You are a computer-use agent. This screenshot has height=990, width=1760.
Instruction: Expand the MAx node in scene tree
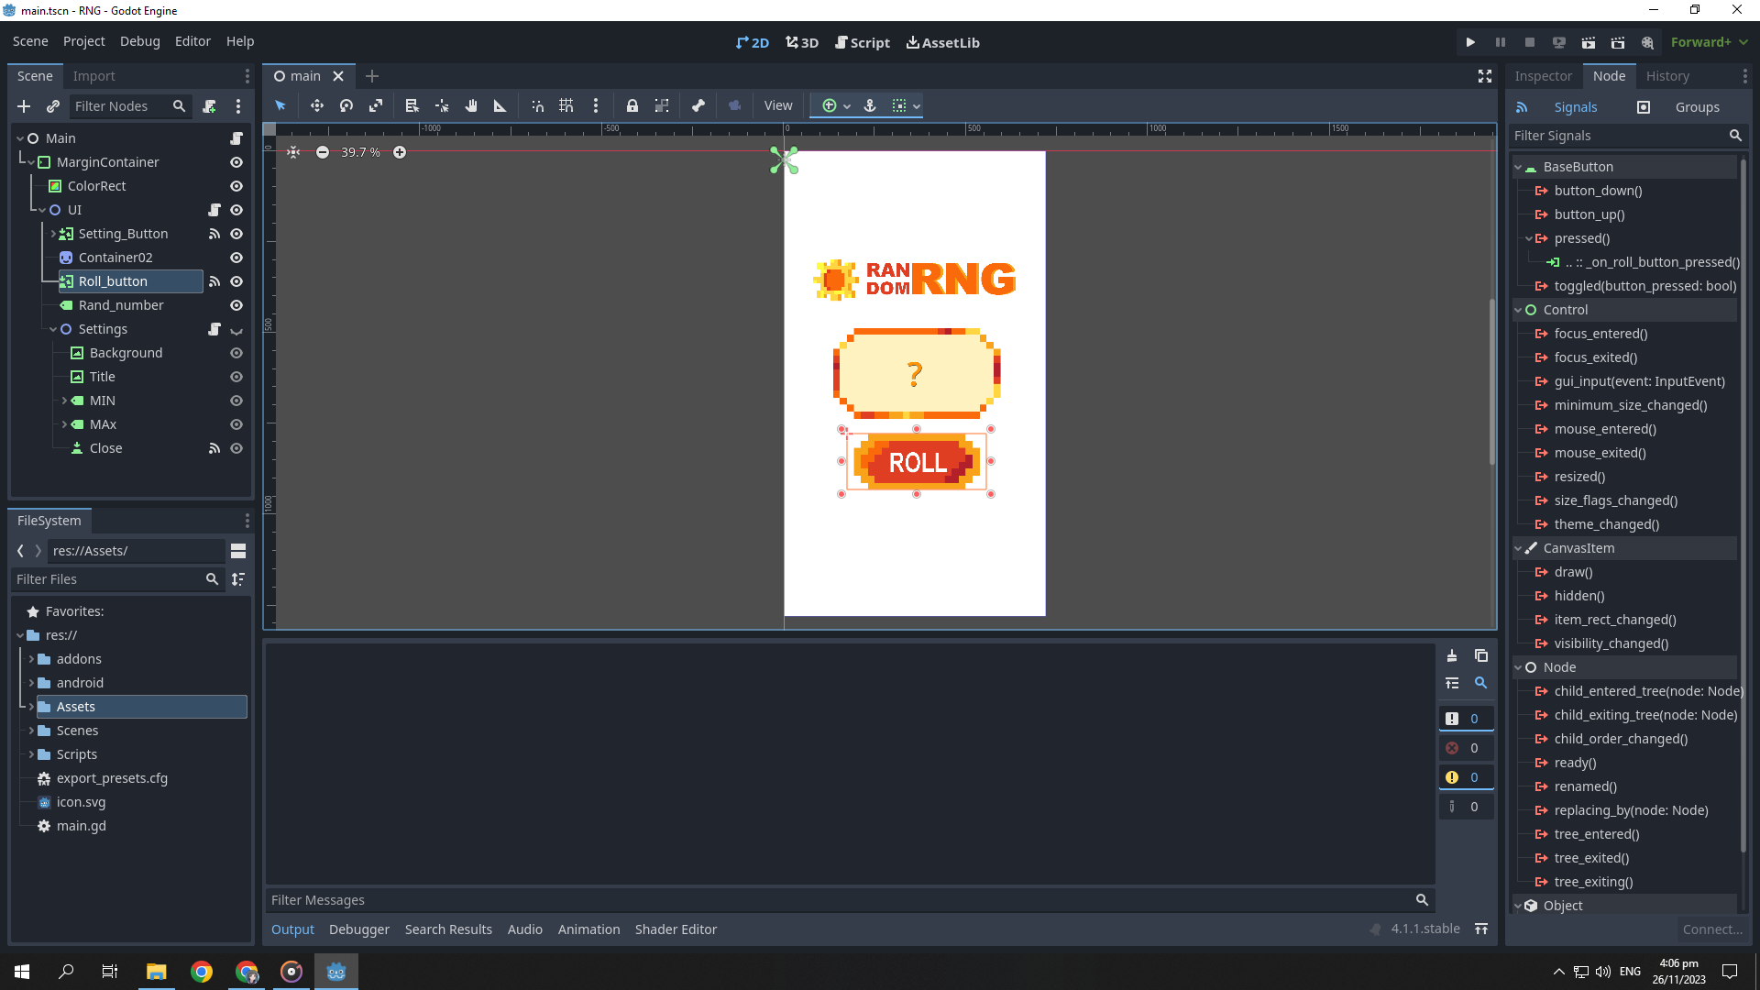click(64, 424)
